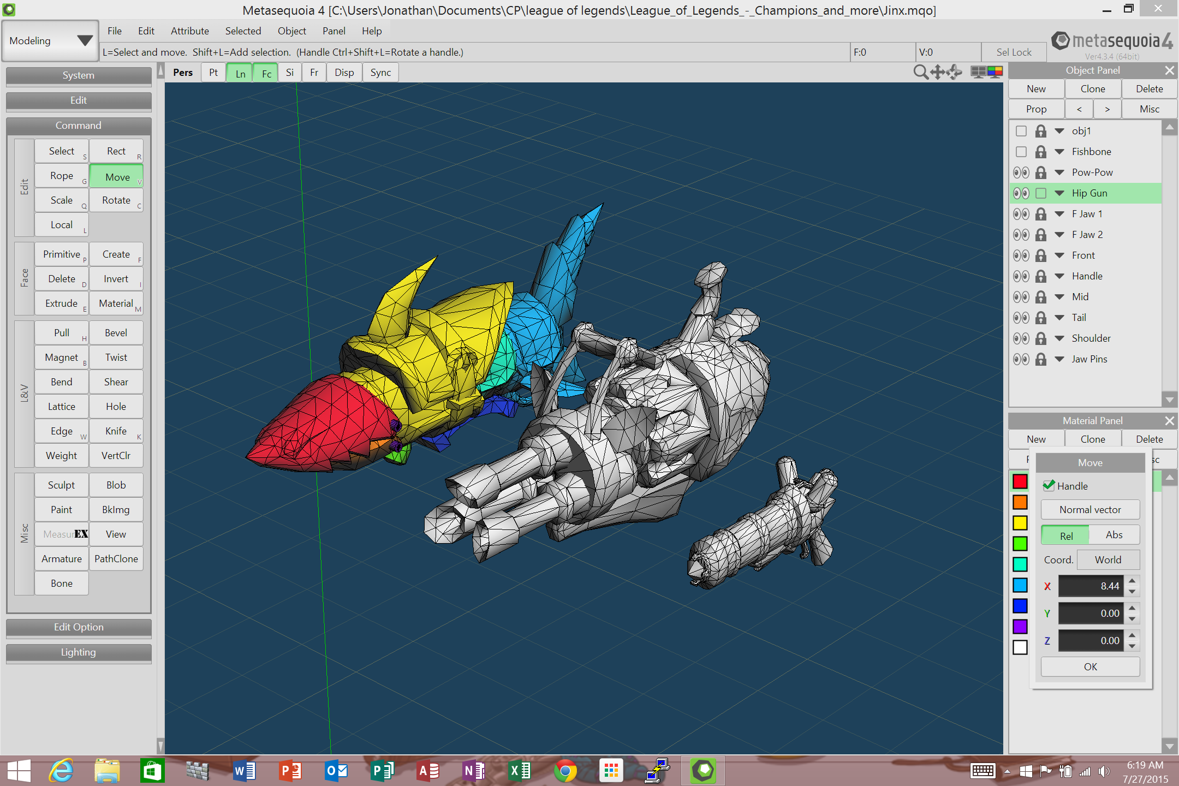The height and width of the screenshot is (786, 1179).
Task: Select the Move command tool
Action: pyautogui.click(x=116, y=177)
